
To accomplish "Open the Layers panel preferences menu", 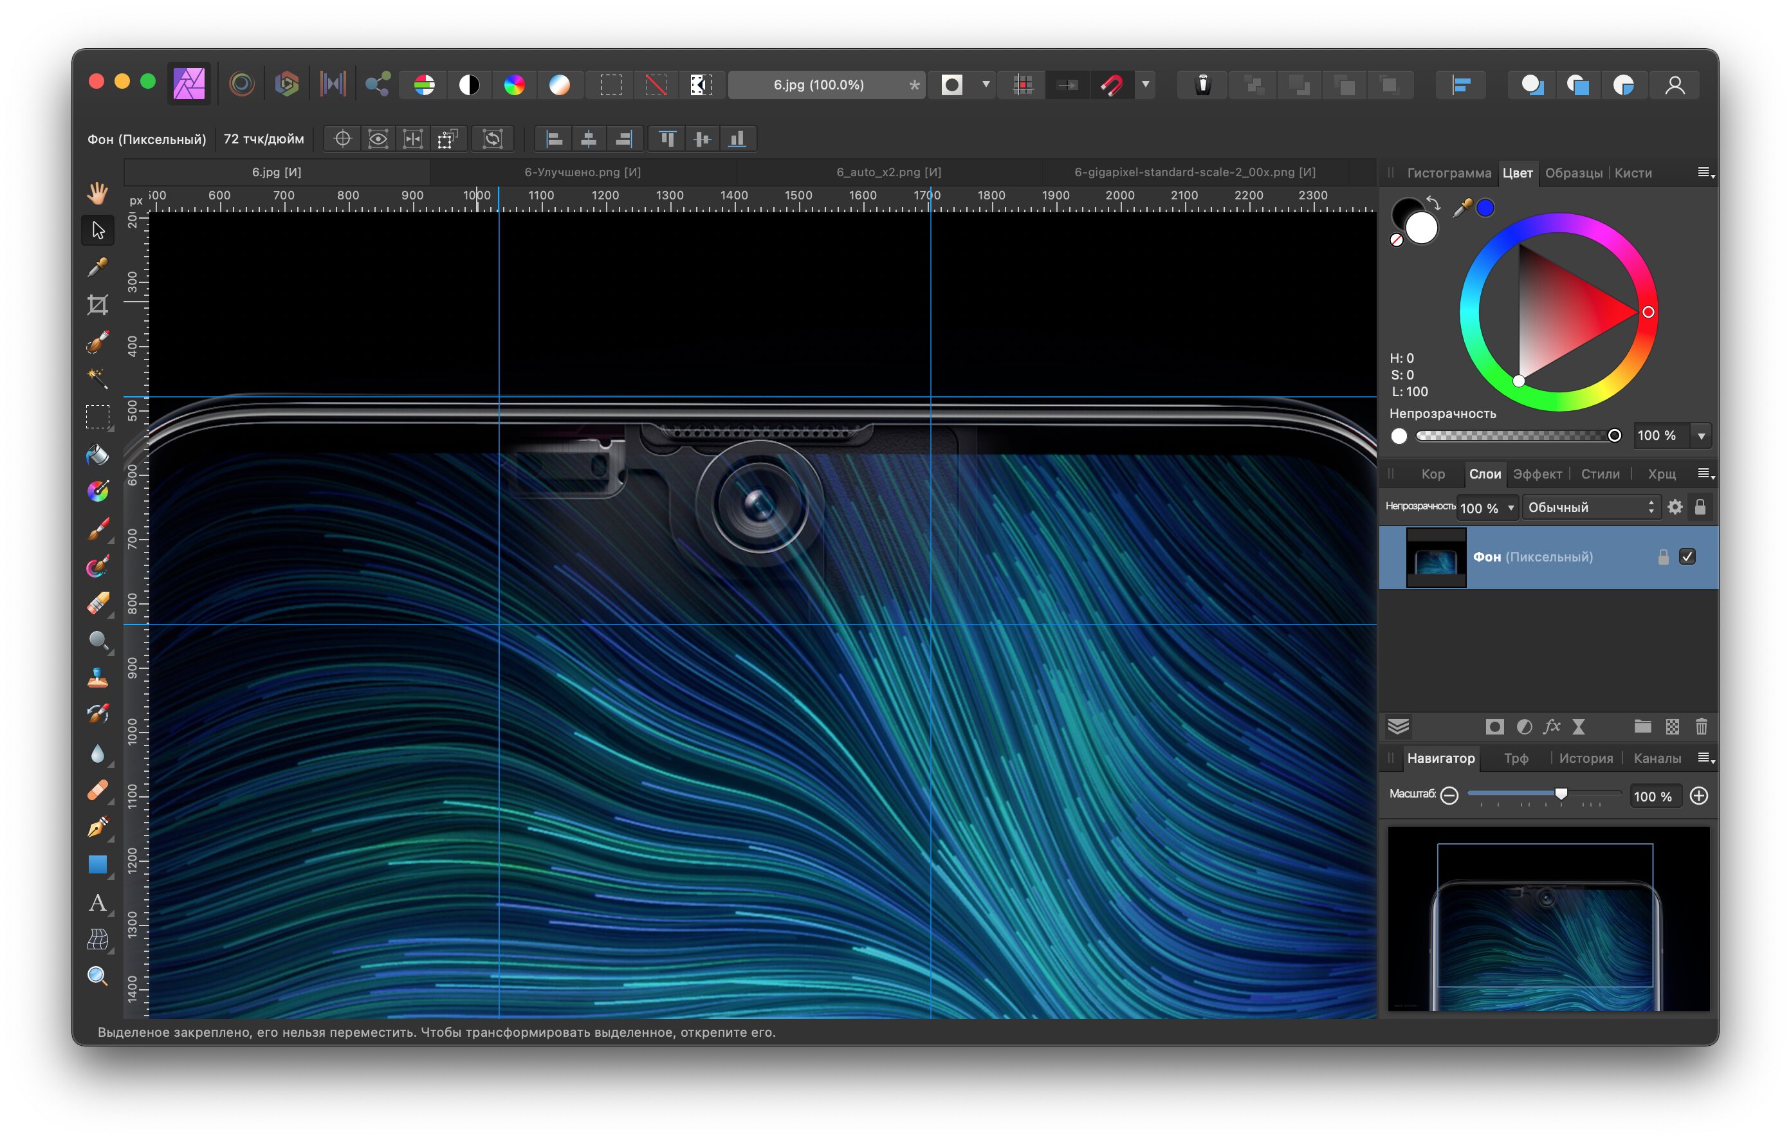I will tap(1706, 474).
